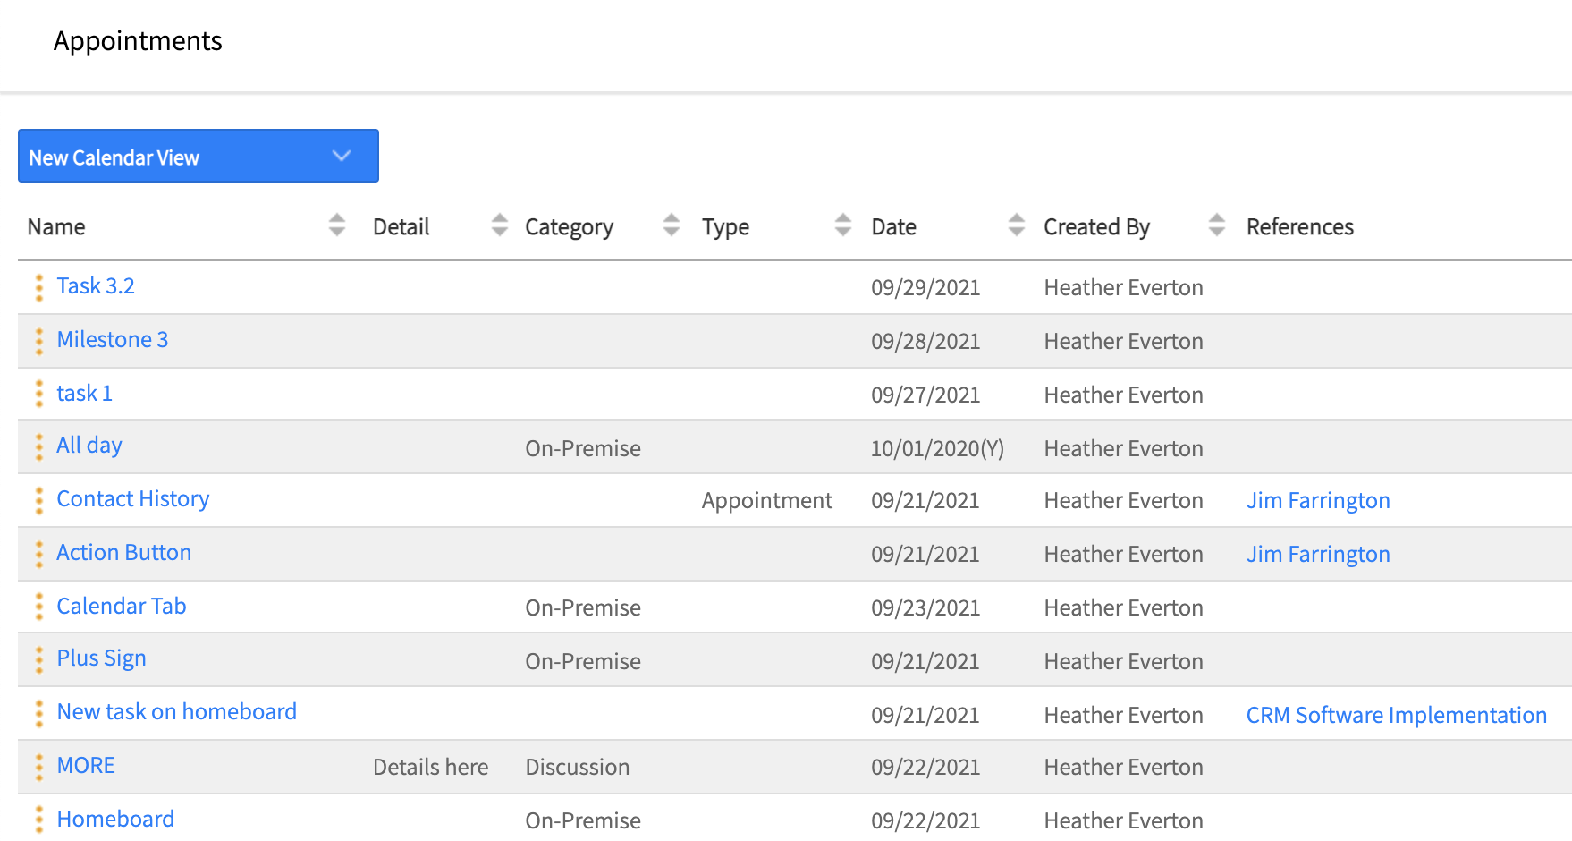
Task: Open the Contact History appointment
Action: tap(133, 499)
